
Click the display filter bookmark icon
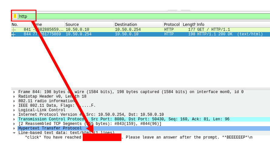pyautogui.click(x=15, y=16)
